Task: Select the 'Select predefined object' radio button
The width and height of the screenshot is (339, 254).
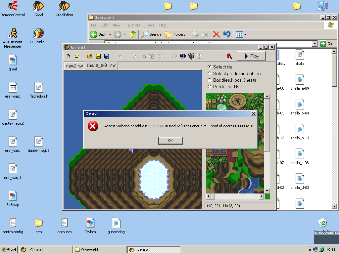Action: (209, 73)
